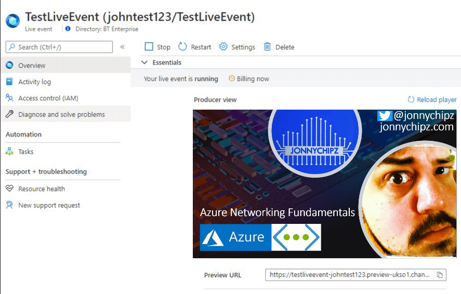This screenshot has width=461, height=294.
Task: Click the Preview URL text field
Action: click(x=349, y=275)
